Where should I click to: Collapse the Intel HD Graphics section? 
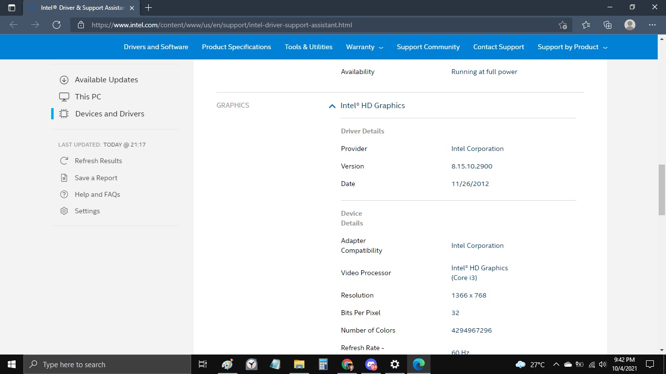[332, 106]
